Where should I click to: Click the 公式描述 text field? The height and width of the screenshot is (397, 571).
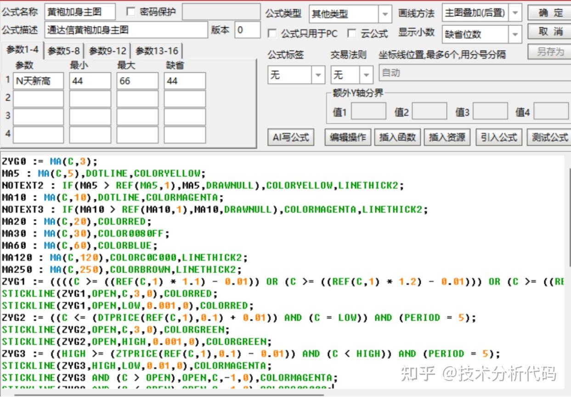pyautogui.click(x=126, y=30)
